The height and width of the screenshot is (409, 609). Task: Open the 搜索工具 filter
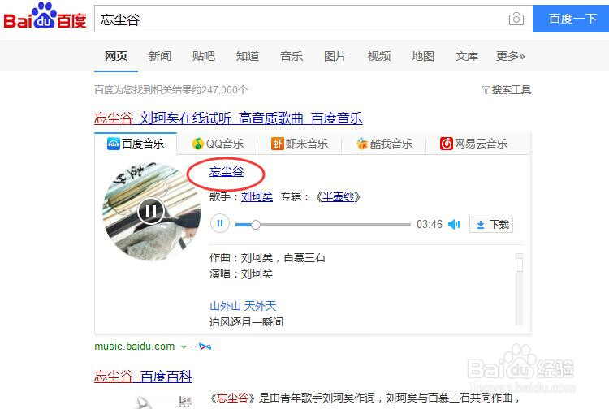pos(506,89)
